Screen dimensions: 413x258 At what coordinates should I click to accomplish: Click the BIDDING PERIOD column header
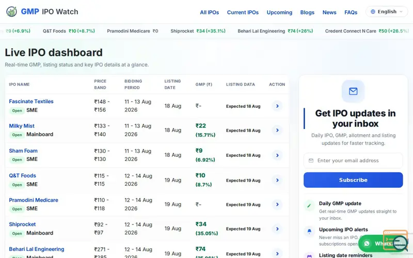[x=133, y=85]
